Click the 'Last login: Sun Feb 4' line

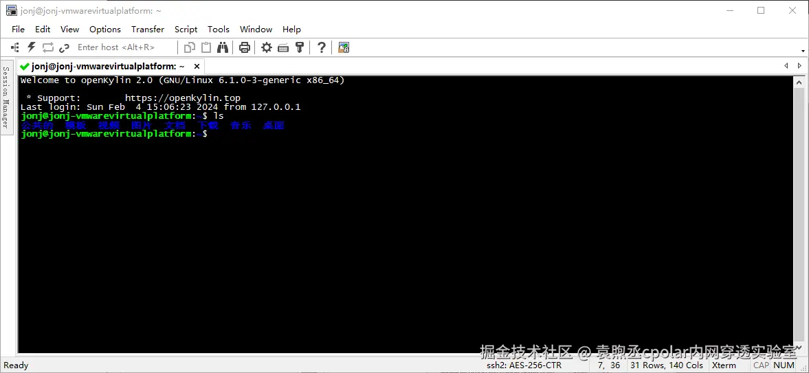pyautogui.click(x=160, y=107)
